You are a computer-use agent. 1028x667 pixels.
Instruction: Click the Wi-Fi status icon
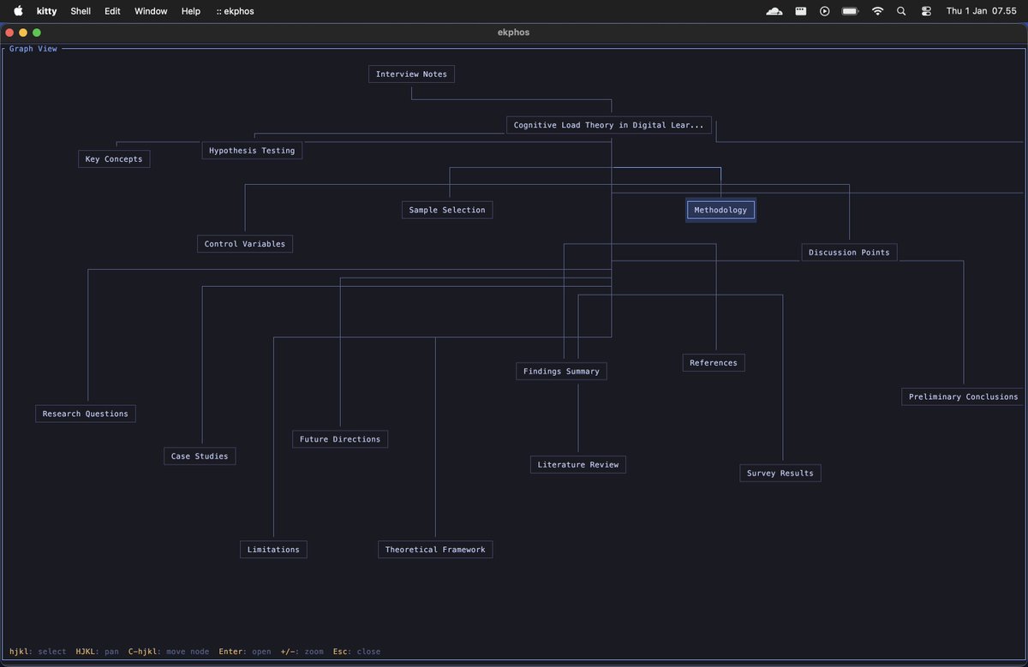(x=877, y=11)
